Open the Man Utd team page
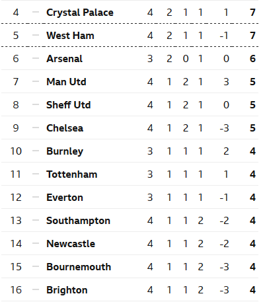Screen dimensions: 265x302 [x=66, y=82]
